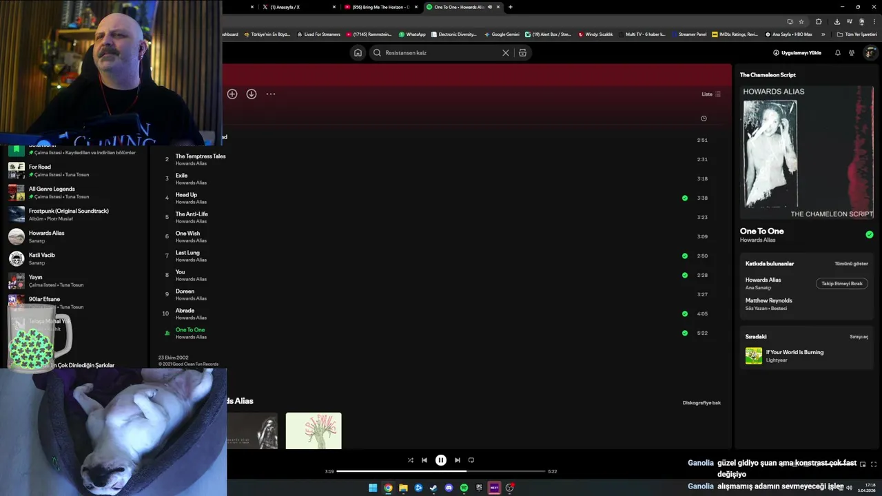Image resolution: width=882 pixels, height=496 pixels.
Task: Open Tüm Yer İşaretleri folder
Action: pos(857,34)
